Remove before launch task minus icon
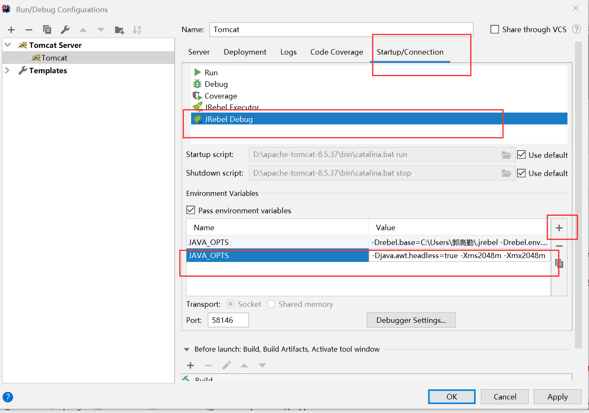 (x=208, y=365)
